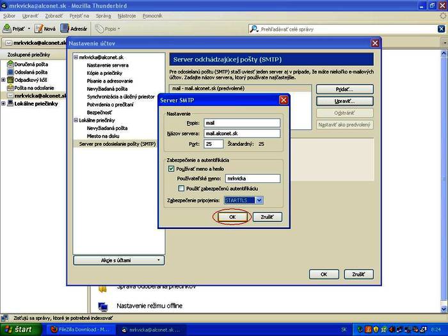
Task: Open the Pomocník menu
Action: 152,16
